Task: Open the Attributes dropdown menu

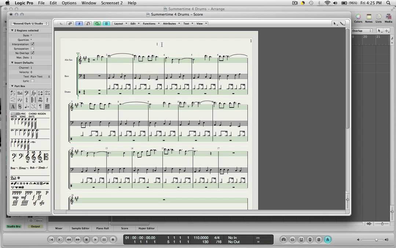Action: 171,23
